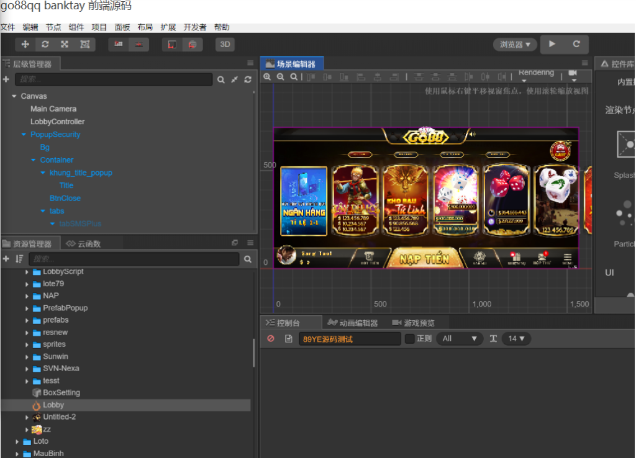Select the Scale transform tool
The height and width of the screenshot is (458, 636).
point(65,44)
